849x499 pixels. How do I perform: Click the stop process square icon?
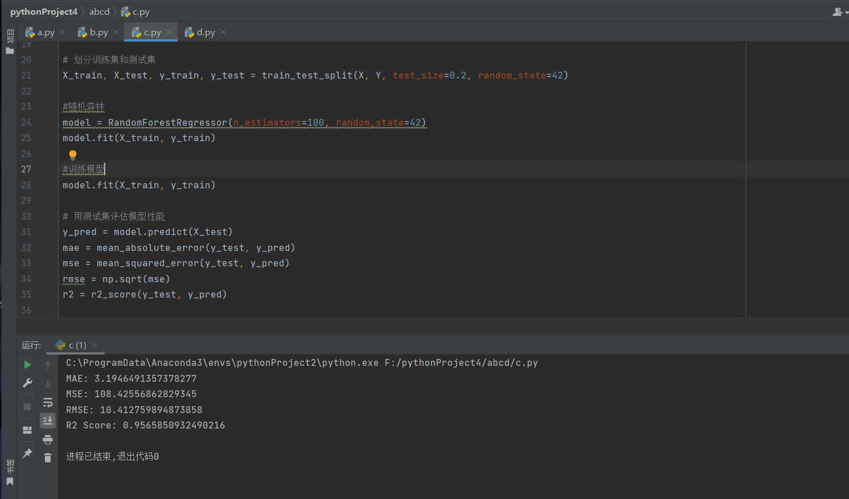pos(27,407)
